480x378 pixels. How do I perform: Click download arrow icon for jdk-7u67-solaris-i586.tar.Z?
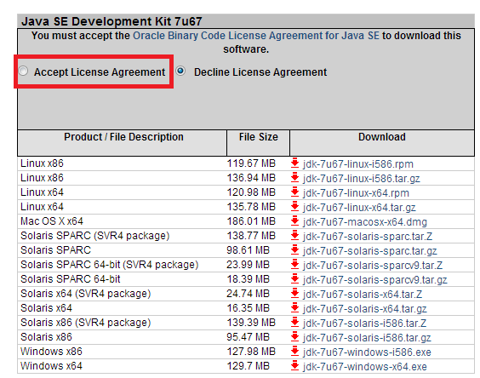[x=294, y=323]
